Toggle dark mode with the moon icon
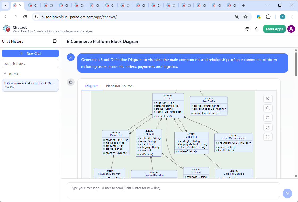 257,29
